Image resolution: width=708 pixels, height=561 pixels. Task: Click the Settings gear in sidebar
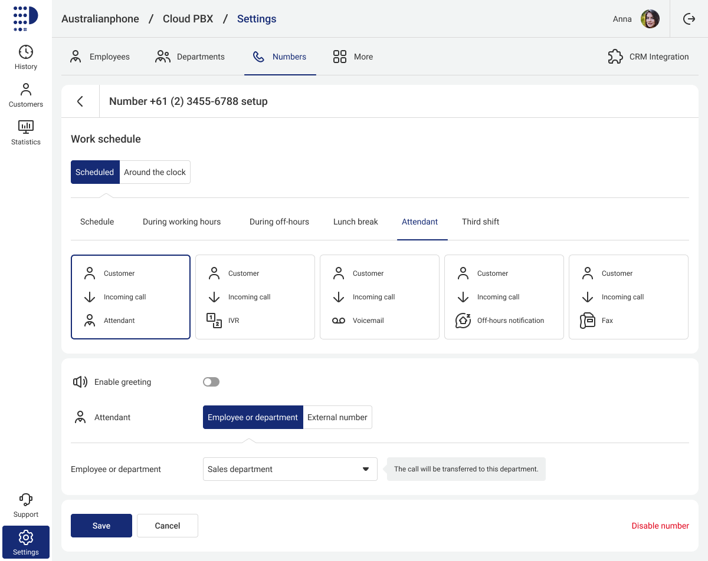(x=26, y=537)
